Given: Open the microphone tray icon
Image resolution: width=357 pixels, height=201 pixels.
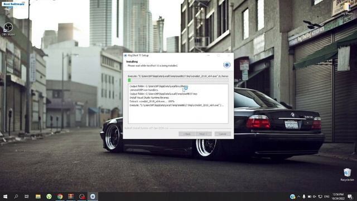Looking at the screenshot, I should (x=303, y=197).
